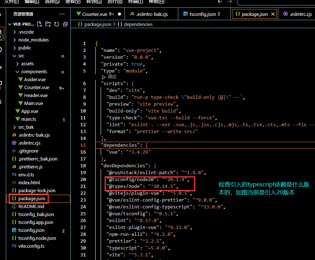Click the Vue icon beside Main.vue

point(21,103)
